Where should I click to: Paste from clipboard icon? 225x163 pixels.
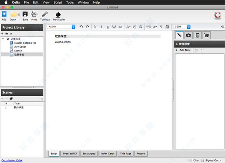pyautogui.click(x=141, y=27)
